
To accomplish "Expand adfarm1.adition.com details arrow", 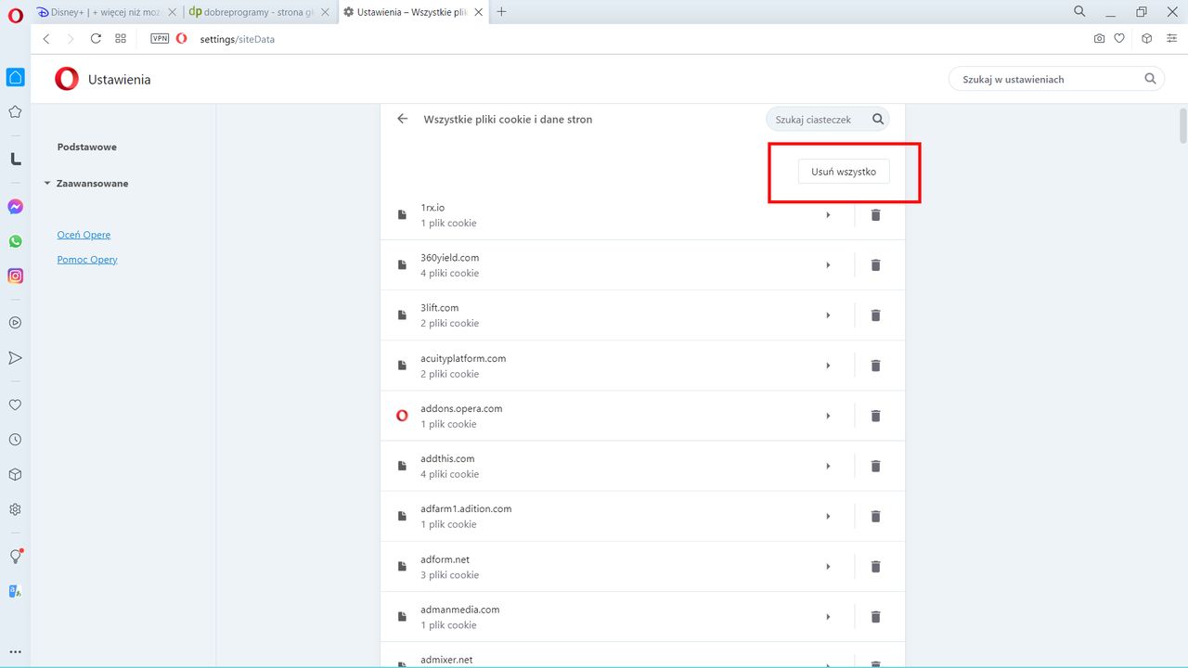I will [x=828, y=516].
